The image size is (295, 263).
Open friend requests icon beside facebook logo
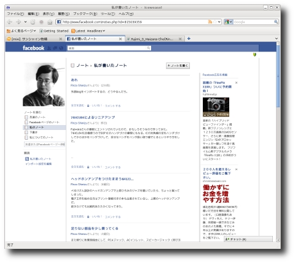[x=49, y=48]
